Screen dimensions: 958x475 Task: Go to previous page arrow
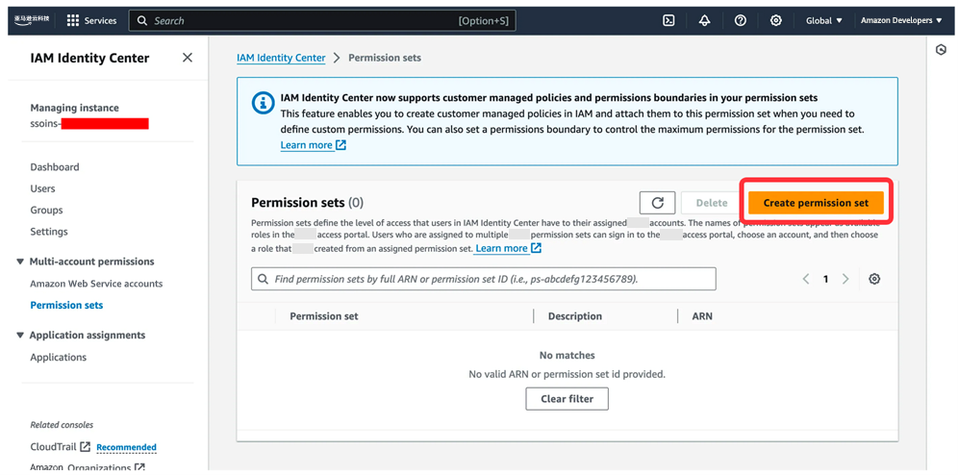click(806, 279)
